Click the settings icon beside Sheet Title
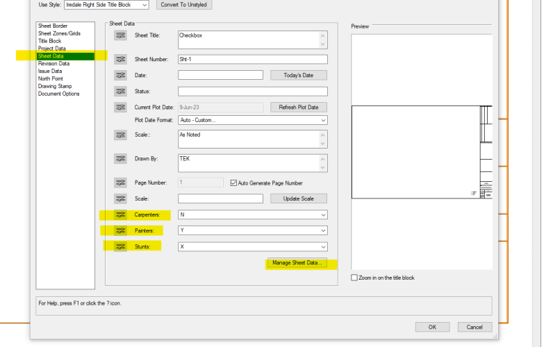 (x=121, y=36)
